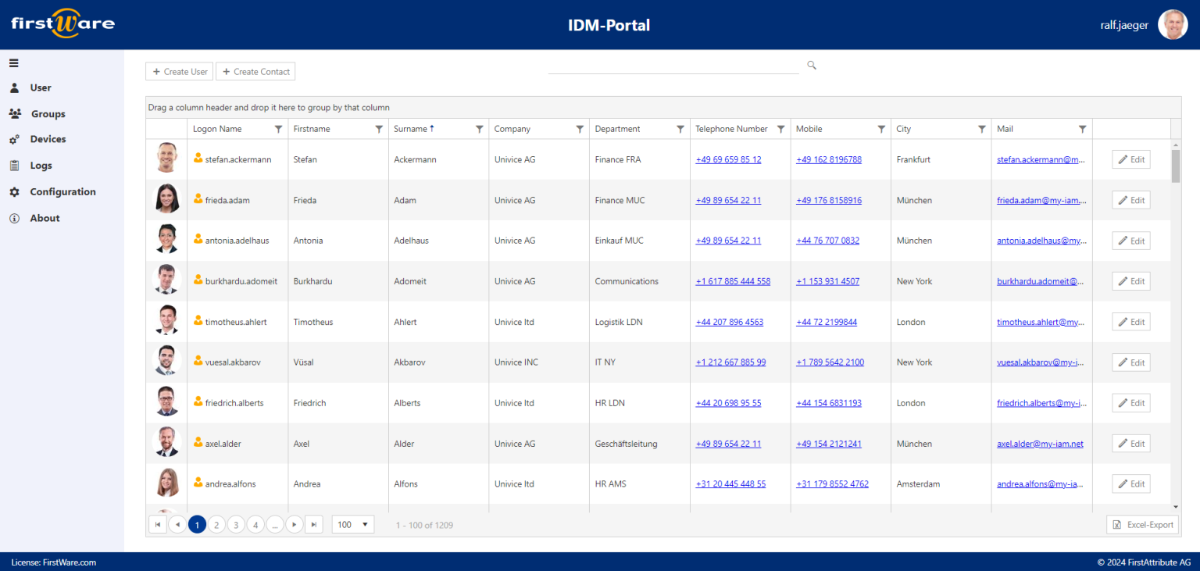Go to last page arrow icon
The width and height of the screenshot is (1200, 571).
click(x=314, y=525)
